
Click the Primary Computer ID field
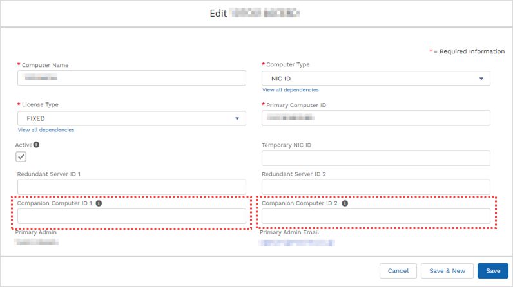[376, 118]
